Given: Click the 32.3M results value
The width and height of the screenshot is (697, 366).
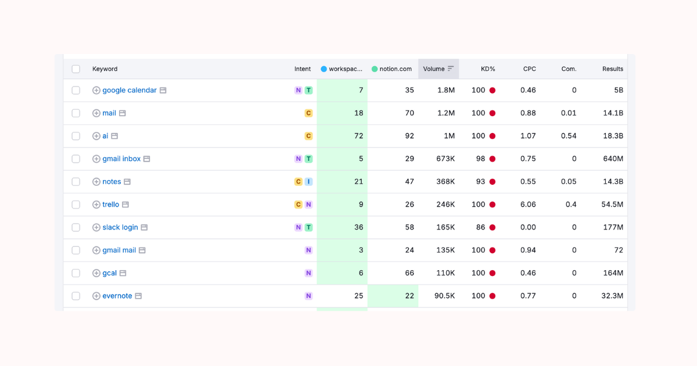Looking at the screenshot, I should [613, 296].
